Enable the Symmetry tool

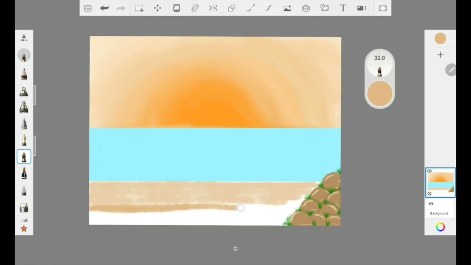click(x=213, y=8)
